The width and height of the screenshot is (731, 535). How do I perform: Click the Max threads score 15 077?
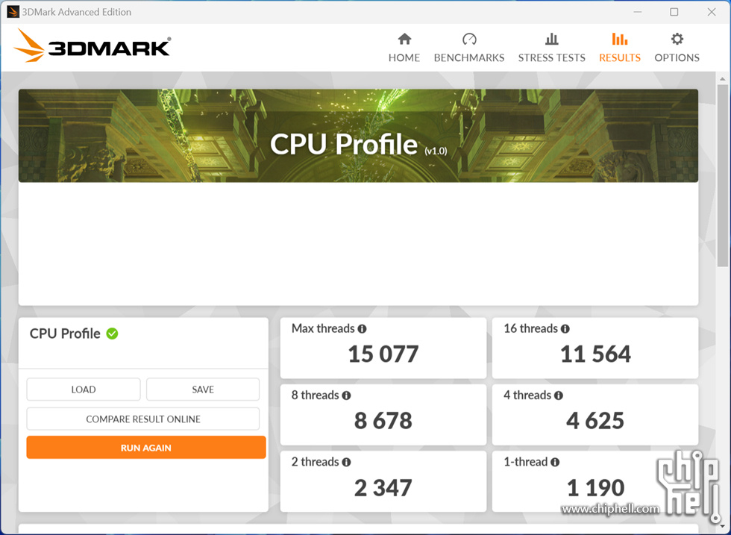(383, 354)
